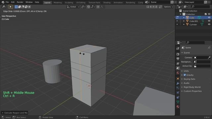
Task: Open the Render menu
Action: (20, 2)
